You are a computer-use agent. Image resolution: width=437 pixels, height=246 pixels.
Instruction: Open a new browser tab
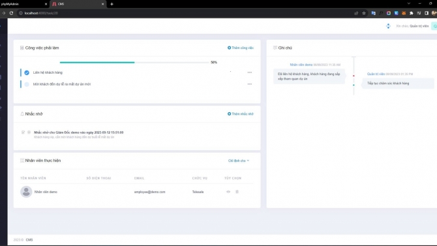click(x=112, y=4)
